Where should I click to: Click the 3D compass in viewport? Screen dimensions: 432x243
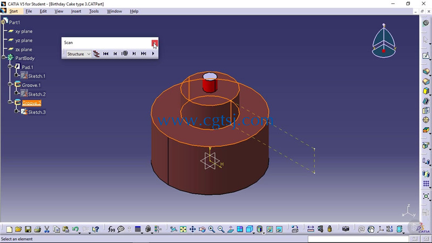tap(384, 41)
